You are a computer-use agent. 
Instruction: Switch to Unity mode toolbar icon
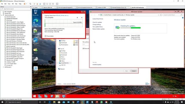pos(53,4)
